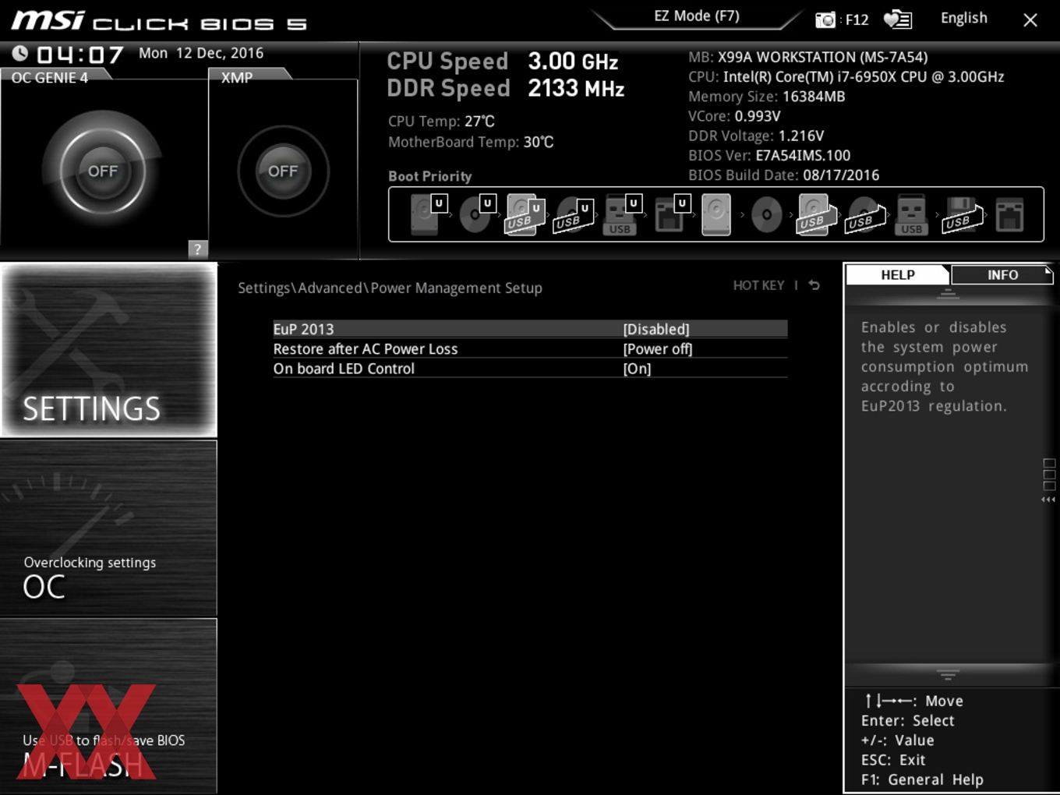Click the MB X99A WORKSTATION entry
The image size is (1060, 795).
tap(807, 57)
